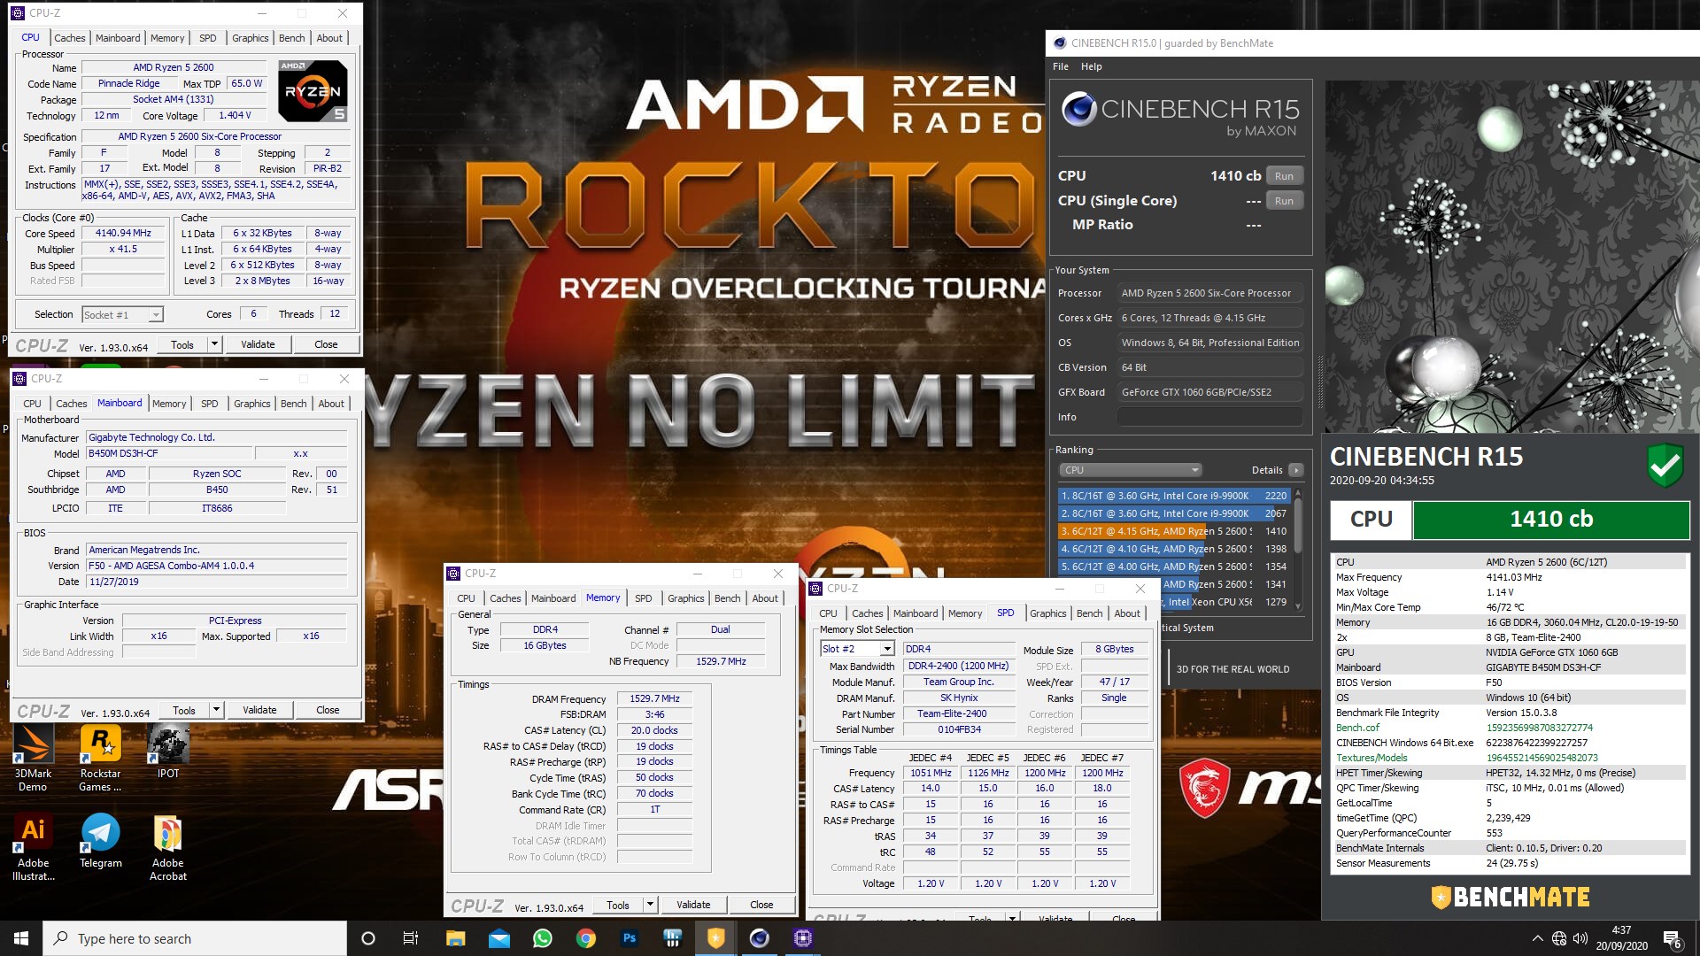Click Close in Mainboard CPU-Z window

click(328, 710)
